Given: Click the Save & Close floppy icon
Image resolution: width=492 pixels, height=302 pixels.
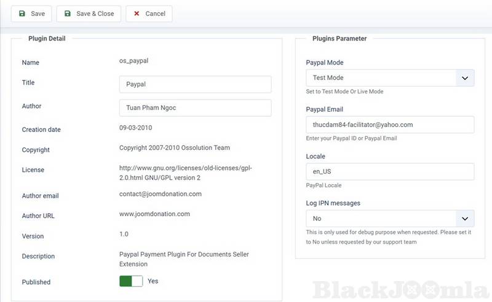Looking at the screenshot, I should coord(68,14).
